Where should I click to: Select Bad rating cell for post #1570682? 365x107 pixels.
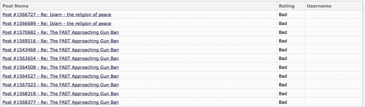click(x=291, y=32)
